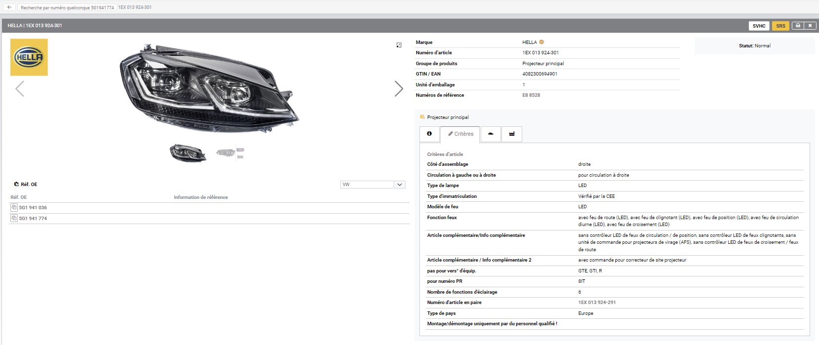Click the Statut: Normal label

click(755, 46)
